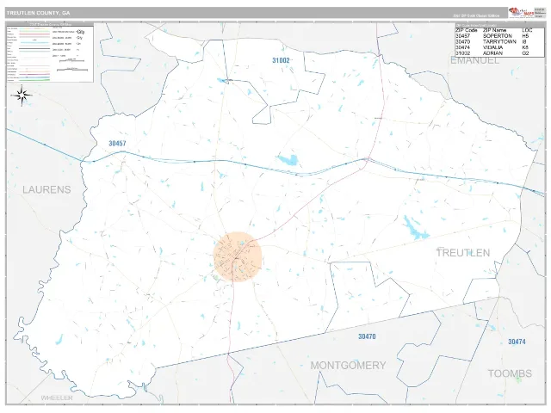Click the 30470 ZIP label on the map
This screenshot has height=413, width=551.
[367, 336]
